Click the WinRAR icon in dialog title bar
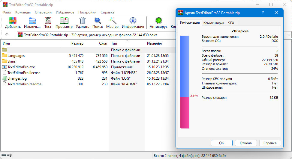 [181, 13]
